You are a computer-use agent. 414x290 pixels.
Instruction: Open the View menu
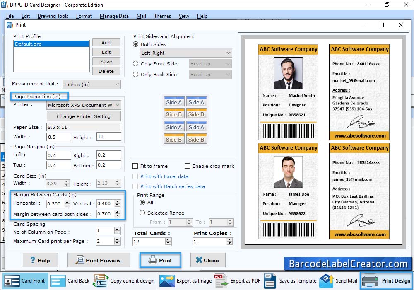click(x=184, y=16)
